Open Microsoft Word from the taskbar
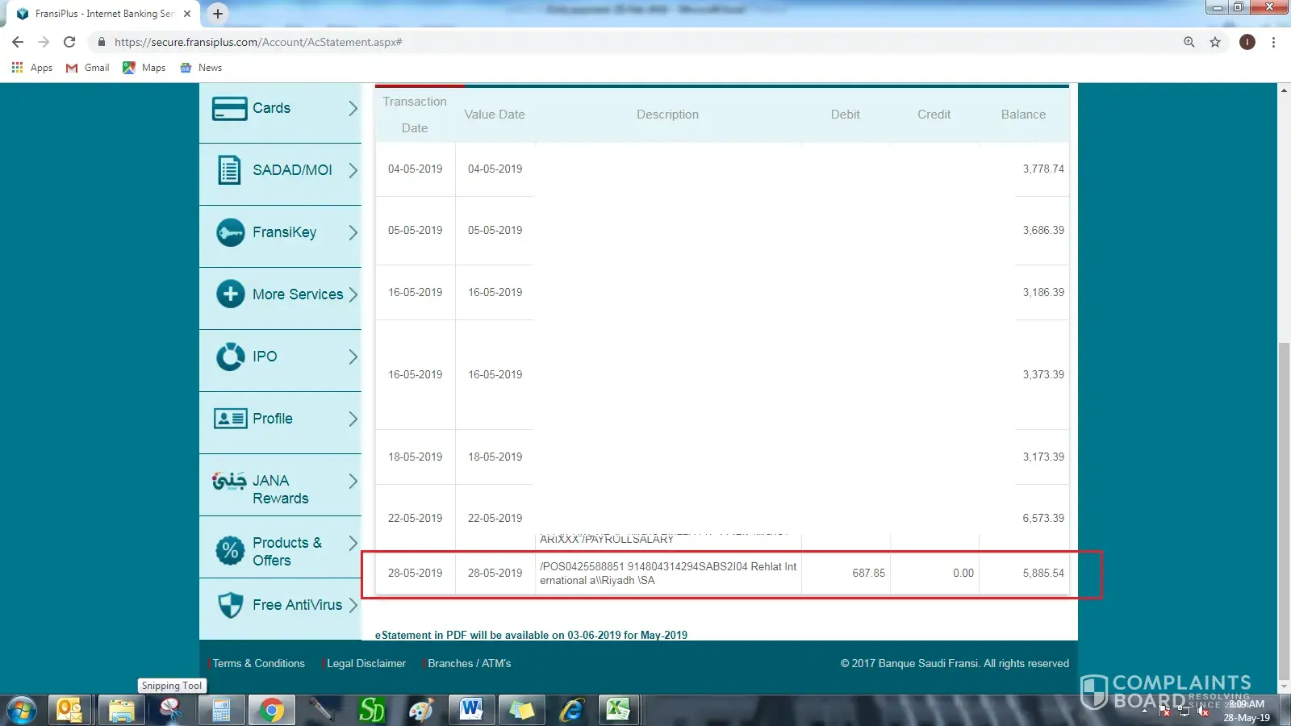1291x726 pixels. pyautogui.click(x=470, y=710)
